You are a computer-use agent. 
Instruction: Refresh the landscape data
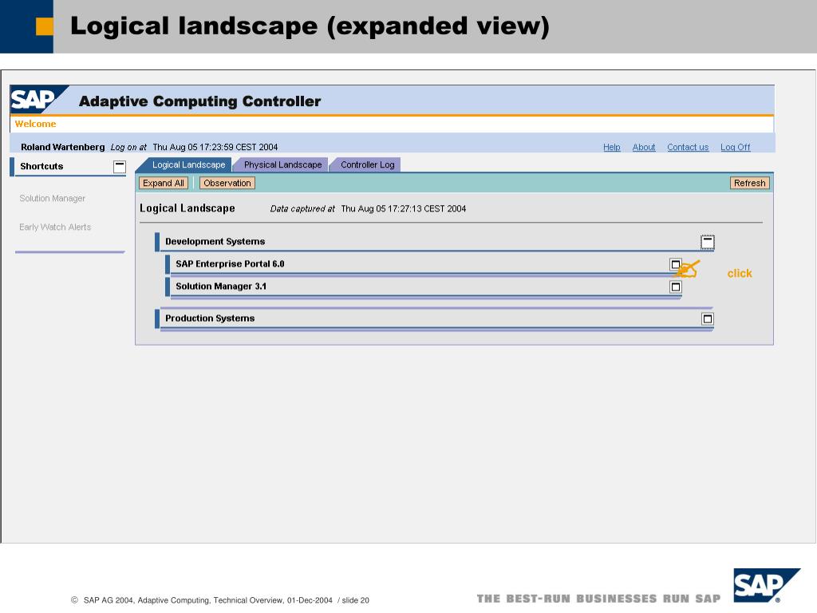pyautogui.click(x=749, y=183)
